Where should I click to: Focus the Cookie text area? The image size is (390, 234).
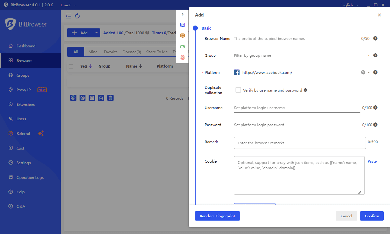click(299, 175)
